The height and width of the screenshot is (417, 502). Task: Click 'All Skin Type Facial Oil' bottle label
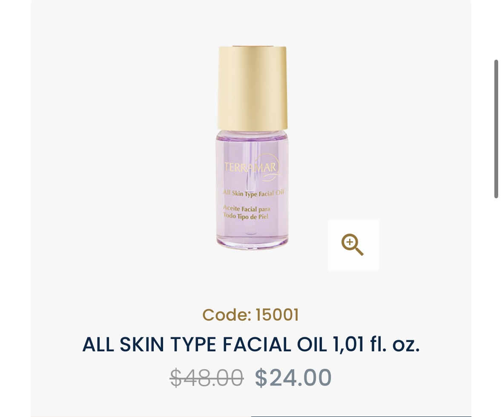[x=253, y=193]
